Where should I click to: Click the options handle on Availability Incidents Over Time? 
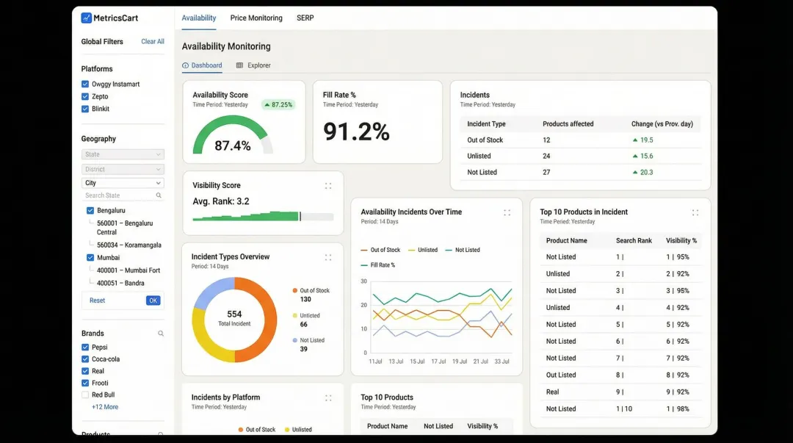pos(507,212)
